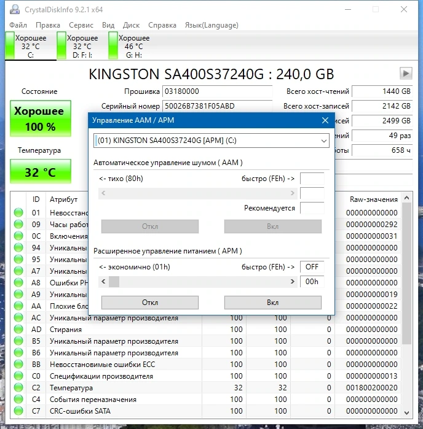Click the 2499 GB value field
This screenshot has height=429, width=423.
(382, 121)
